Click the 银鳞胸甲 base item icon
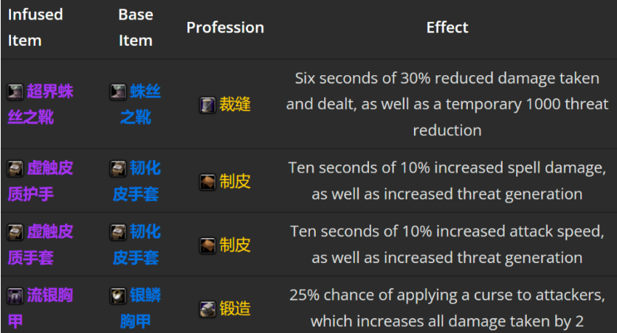This screenshot has height=333, width=617. point(118,295)
